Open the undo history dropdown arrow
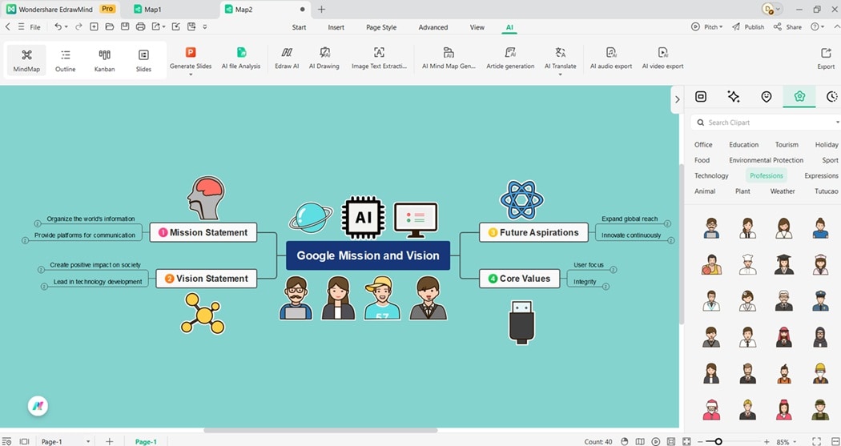 [x=66, y=26]
